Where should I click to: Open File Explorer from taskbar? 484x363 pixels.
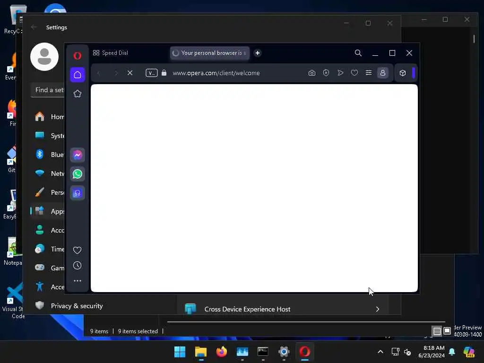200,352
